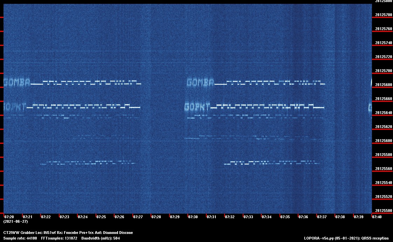Click the 07:39 time axis label
The image size is (393, 242).
click(x=359, y=217)
